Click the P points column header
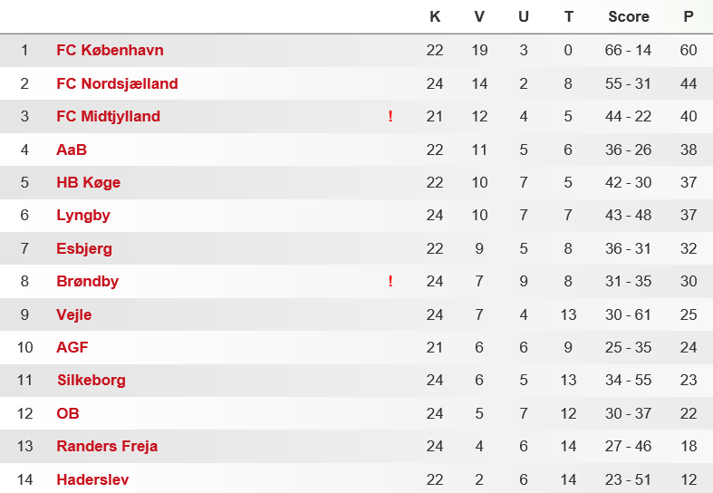The height and width of the screenshot is (493, 713). click(689, 17)
